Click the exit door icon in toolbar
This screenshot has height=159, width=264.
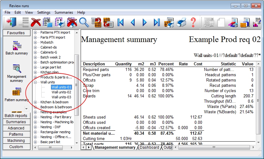point(12,22)
